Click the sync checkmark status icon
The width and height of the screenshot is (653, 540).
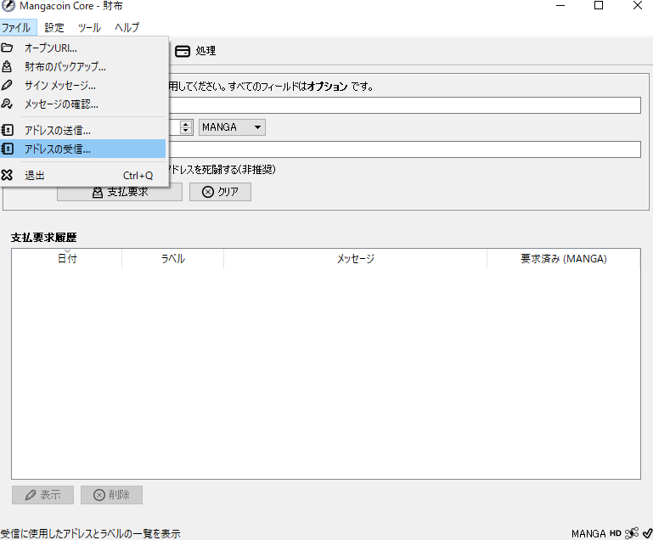point(648,533)
